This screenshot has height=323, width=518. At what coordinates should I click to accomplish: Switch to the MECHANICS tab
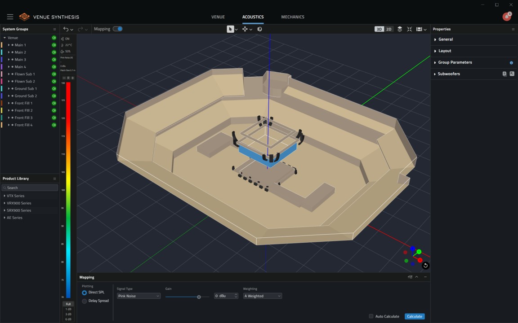[x=293, y=17]
